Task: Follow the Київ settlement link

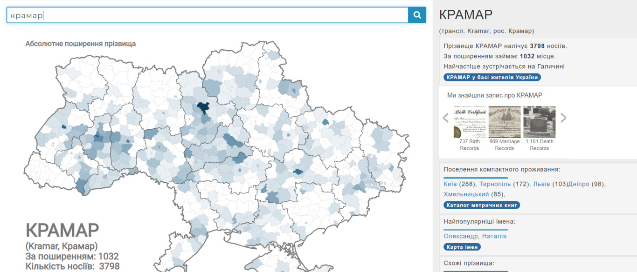Action: [450, 184]
